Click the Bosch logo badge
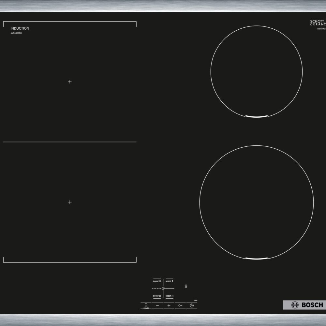The width and height of the screenshot is (326, 326). coord(304,305)
